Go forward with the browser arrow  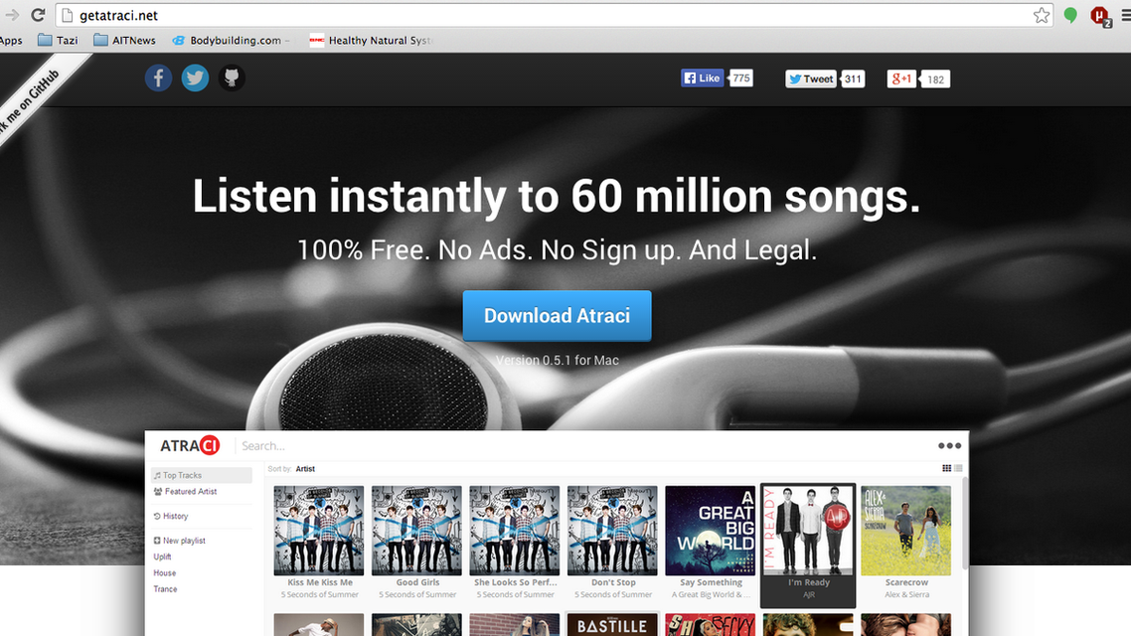pyautogui.click(x=11, y=15)
